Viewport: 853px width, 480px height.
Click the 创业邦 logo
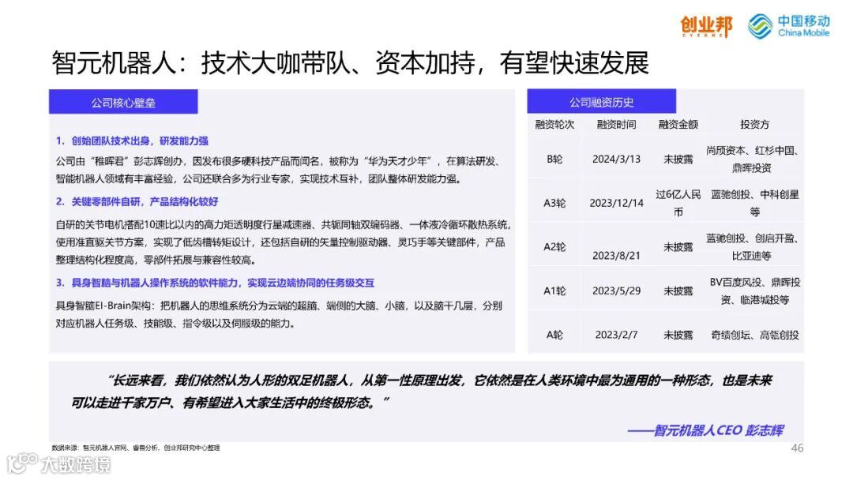click(706, 26)
